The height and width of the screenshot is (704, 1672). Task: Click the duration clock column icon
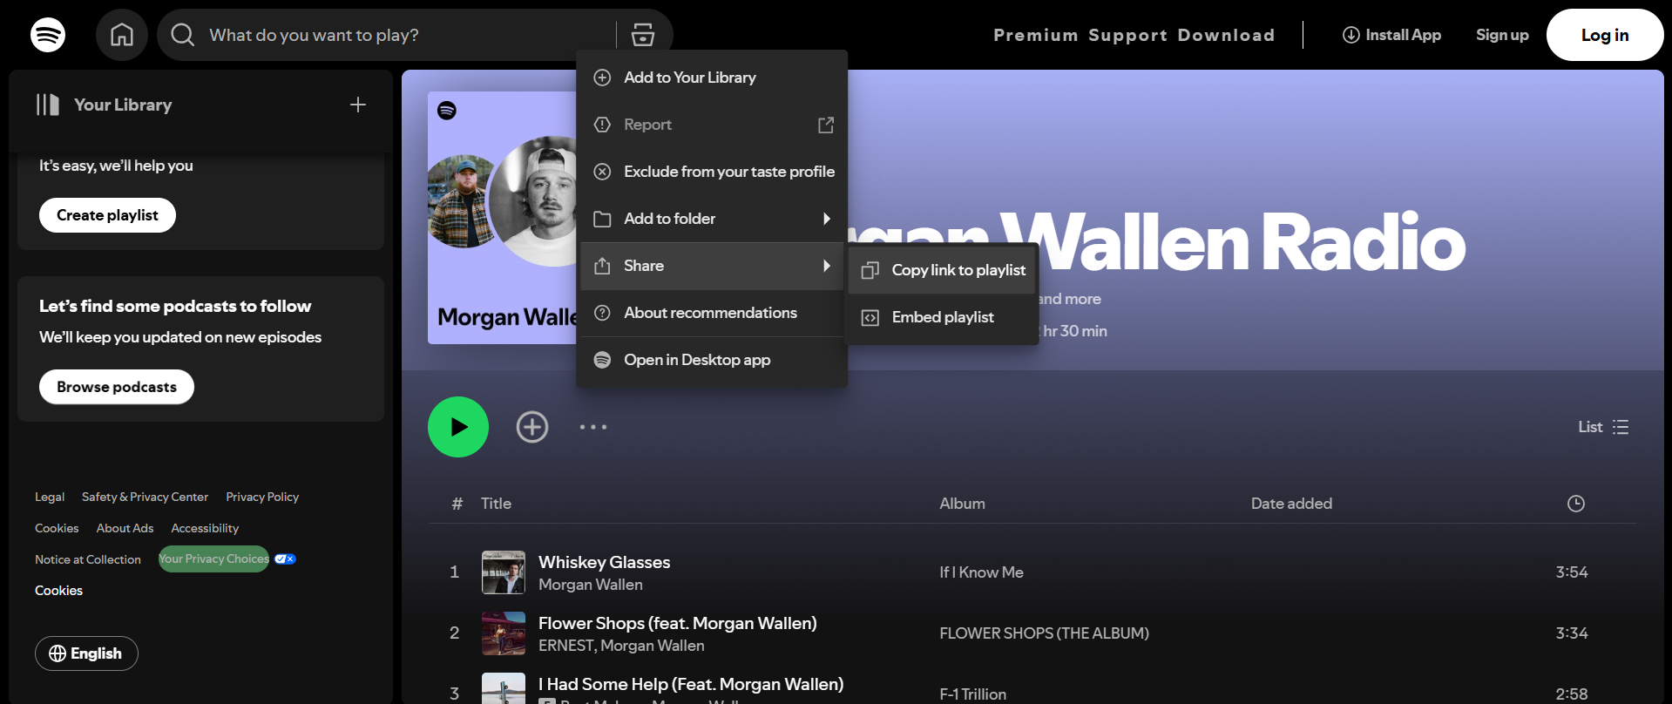click(x=1576, y=504)
